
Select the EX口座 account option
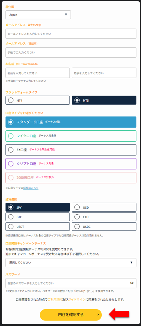click(71, 150)
